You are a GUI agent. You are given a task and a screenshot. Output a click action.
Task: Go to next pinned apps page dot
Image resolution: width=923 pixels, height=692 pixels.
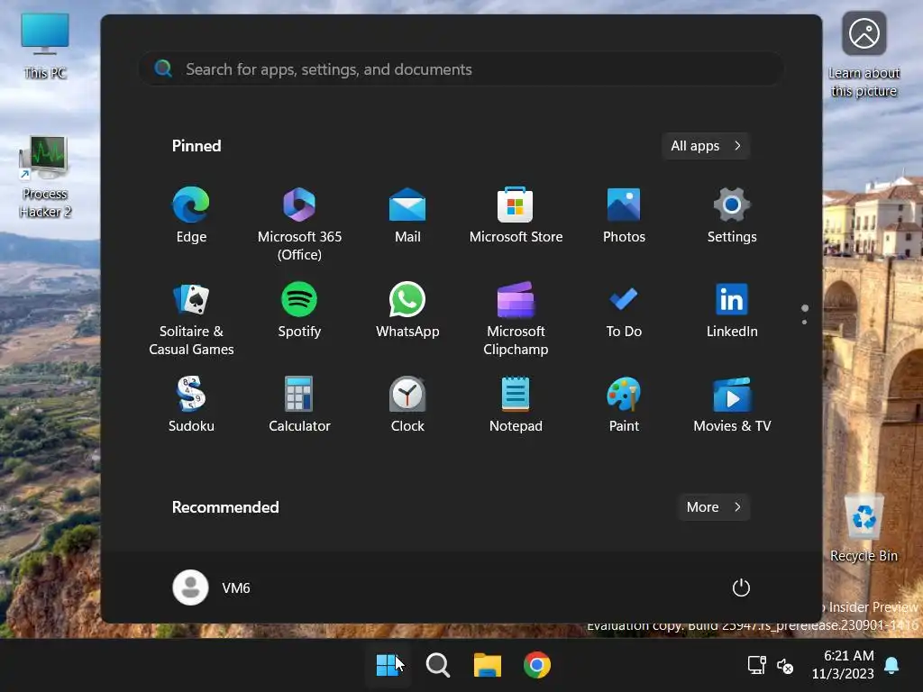point(804,322)
